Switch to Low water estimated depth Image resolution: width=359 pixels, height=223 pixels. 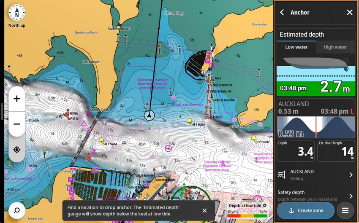296,47
